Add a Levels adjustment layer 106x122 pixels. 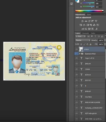[86, 21]
